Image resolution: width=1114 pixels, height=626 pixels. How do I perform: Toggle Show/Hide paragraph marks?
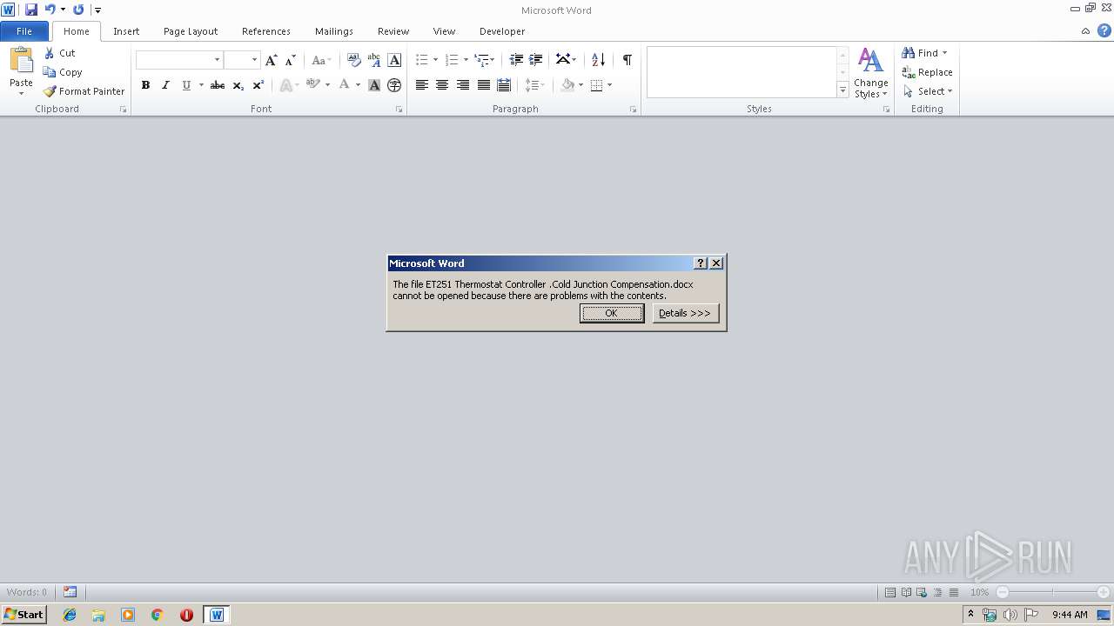point(627,60)
